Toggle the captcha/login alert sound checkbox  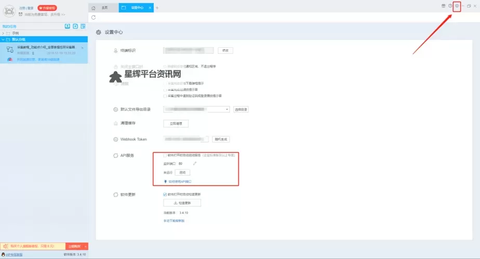click(165, 96)
